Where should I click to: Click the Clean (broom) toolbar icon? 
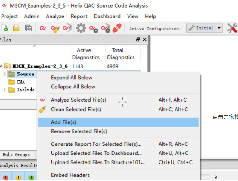[55, 28]
